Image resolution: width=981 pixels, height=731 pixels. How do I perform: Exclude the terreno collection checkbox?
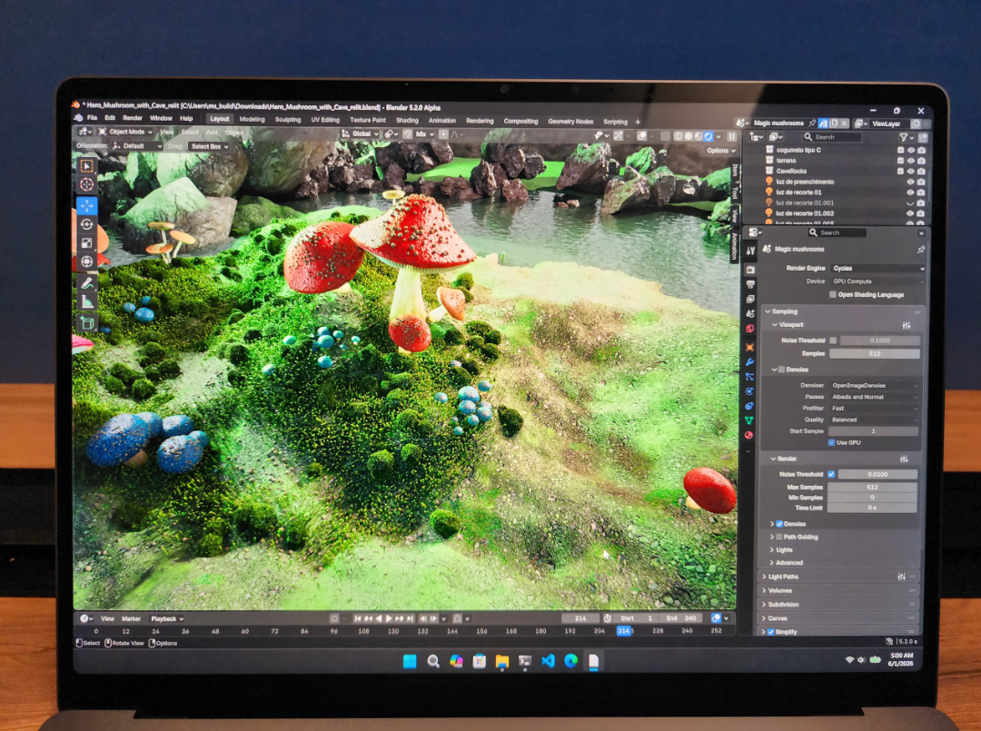(x=900, y=161)
